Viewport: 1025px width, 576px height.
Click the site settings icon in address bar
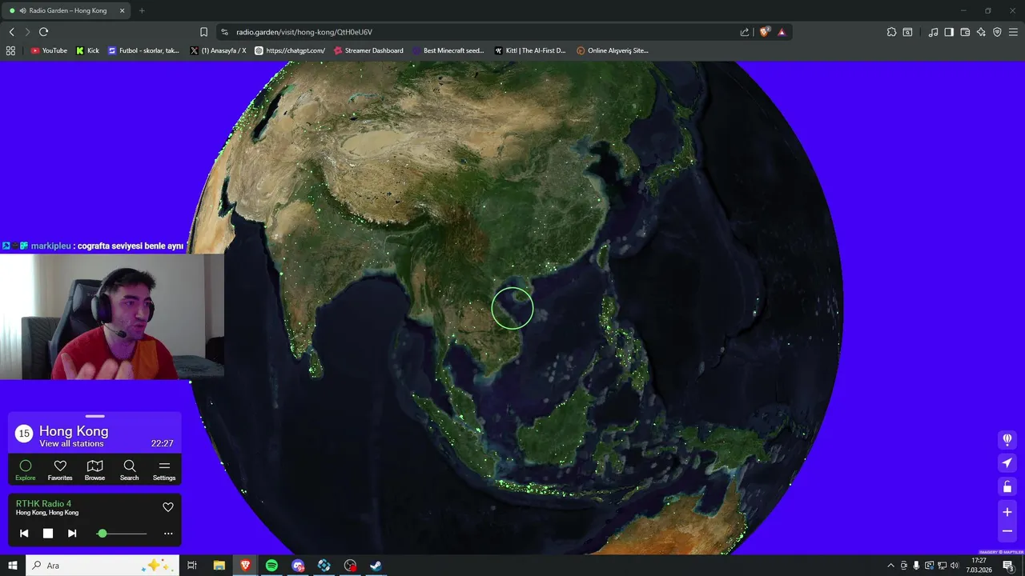pos(224,32)
